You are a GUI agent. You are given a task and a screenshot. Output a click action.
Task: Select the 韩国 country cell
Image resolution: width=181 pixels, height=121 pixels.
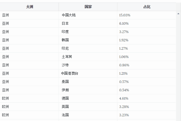tap(65, 40)
